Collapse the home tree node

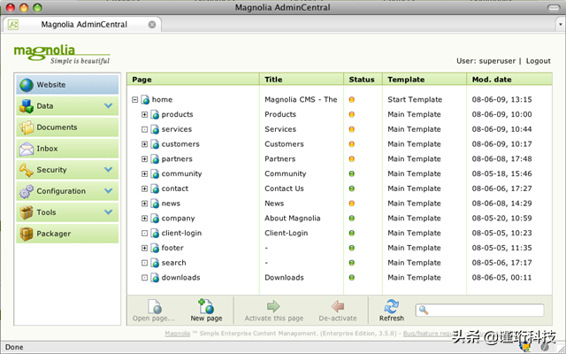point(135,100)
